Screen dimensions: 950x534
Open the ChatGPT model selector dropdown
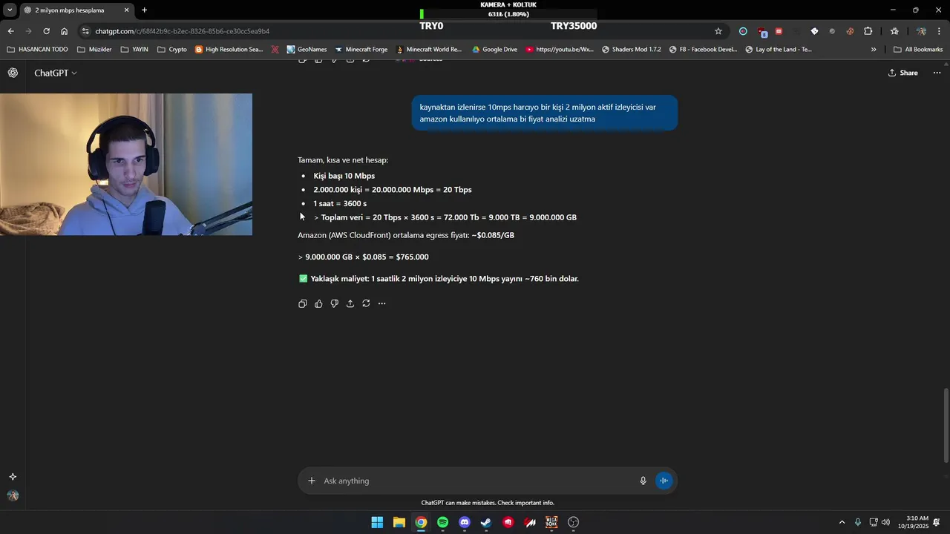[x=56, y=73]
